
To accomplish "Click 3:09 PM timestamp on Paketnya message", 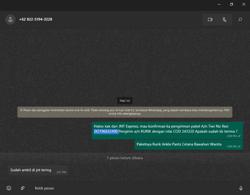I will pyautogui.click(x=232, y=146).
